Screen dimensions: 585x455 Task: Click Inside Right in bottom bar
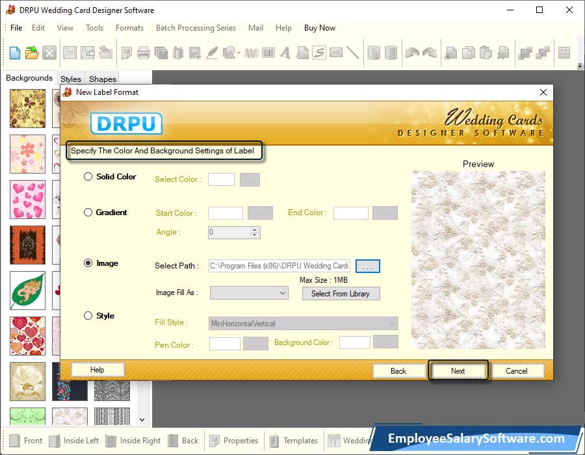tap(133, 441)
